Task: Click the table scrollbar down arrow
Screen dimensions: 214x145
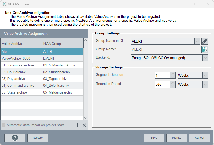Action: 86,118
